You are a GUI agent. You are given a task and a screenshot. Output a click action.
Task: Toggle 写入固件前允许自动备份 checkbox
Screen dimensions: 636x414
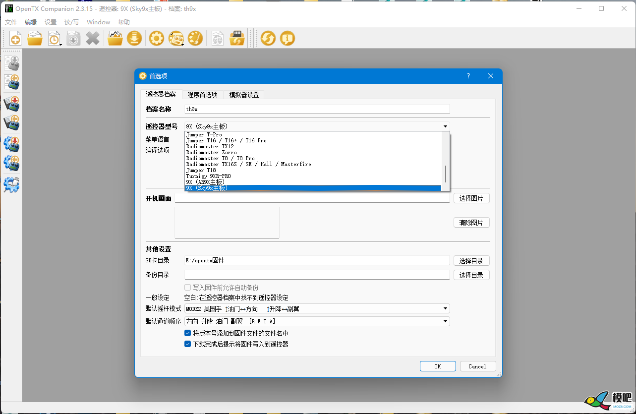[188, 288]
